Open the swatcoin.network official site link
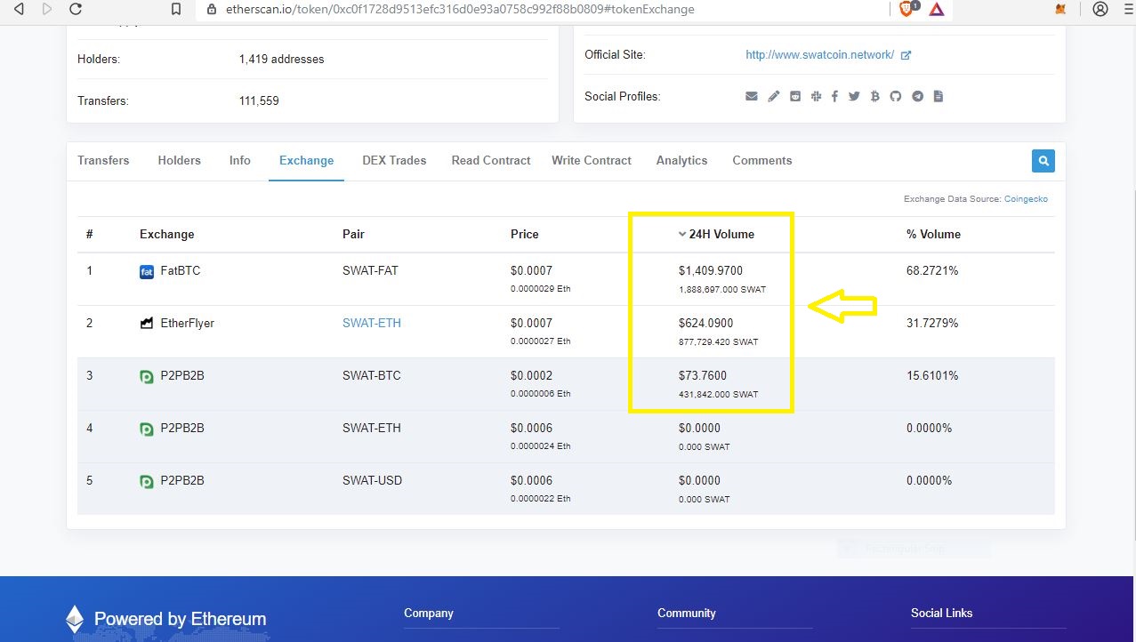The width and height of the screenshot is (1136, 642). 820,55
